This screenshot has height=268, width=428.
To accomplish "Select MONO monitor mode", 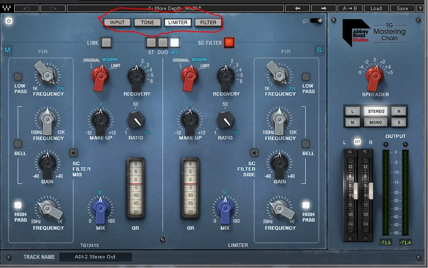I will (x=376, y=122).
